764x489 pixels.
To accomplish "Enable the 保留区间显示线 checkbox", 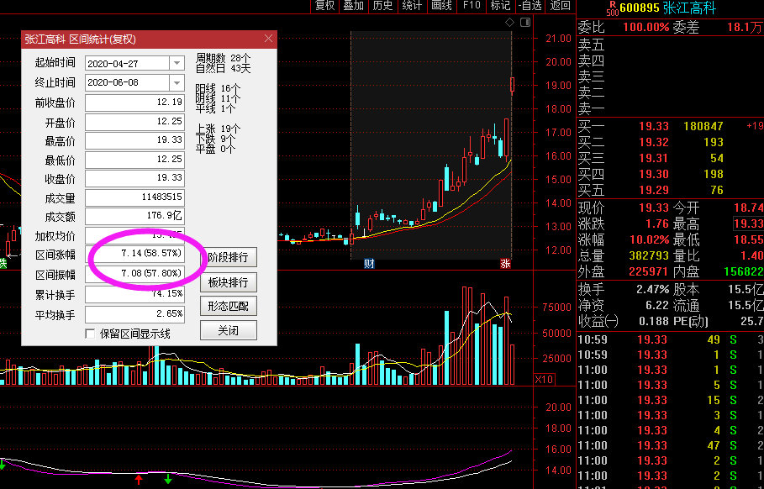I will pos(92,334).
